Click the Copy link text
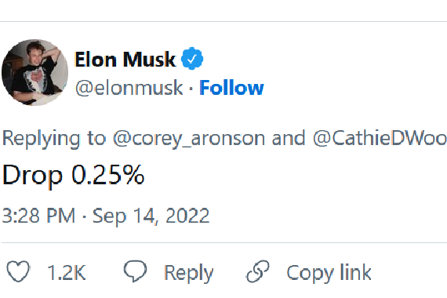447x298 pixels. tap(329, 273)
